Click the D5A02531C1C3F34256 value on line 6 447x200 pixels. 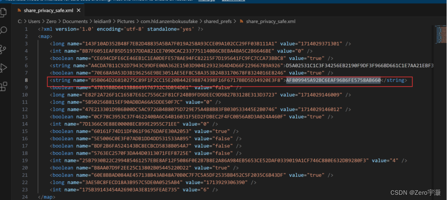pos(360,66)
